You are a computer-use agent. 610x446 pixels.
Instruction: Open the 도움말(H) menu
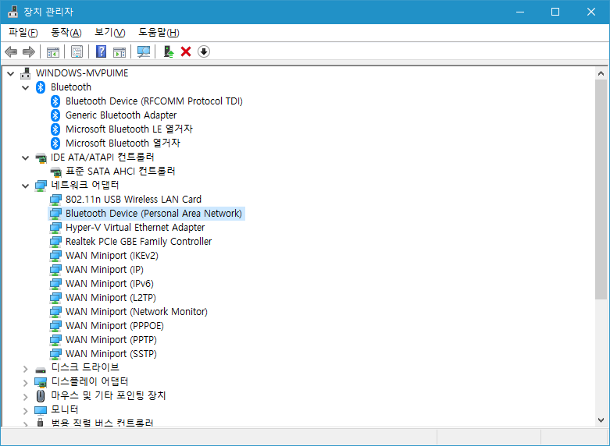tap(159, 33)
